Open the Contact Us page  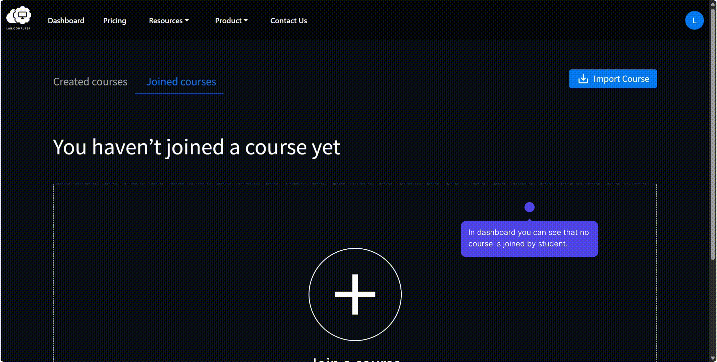click(289, 20)
